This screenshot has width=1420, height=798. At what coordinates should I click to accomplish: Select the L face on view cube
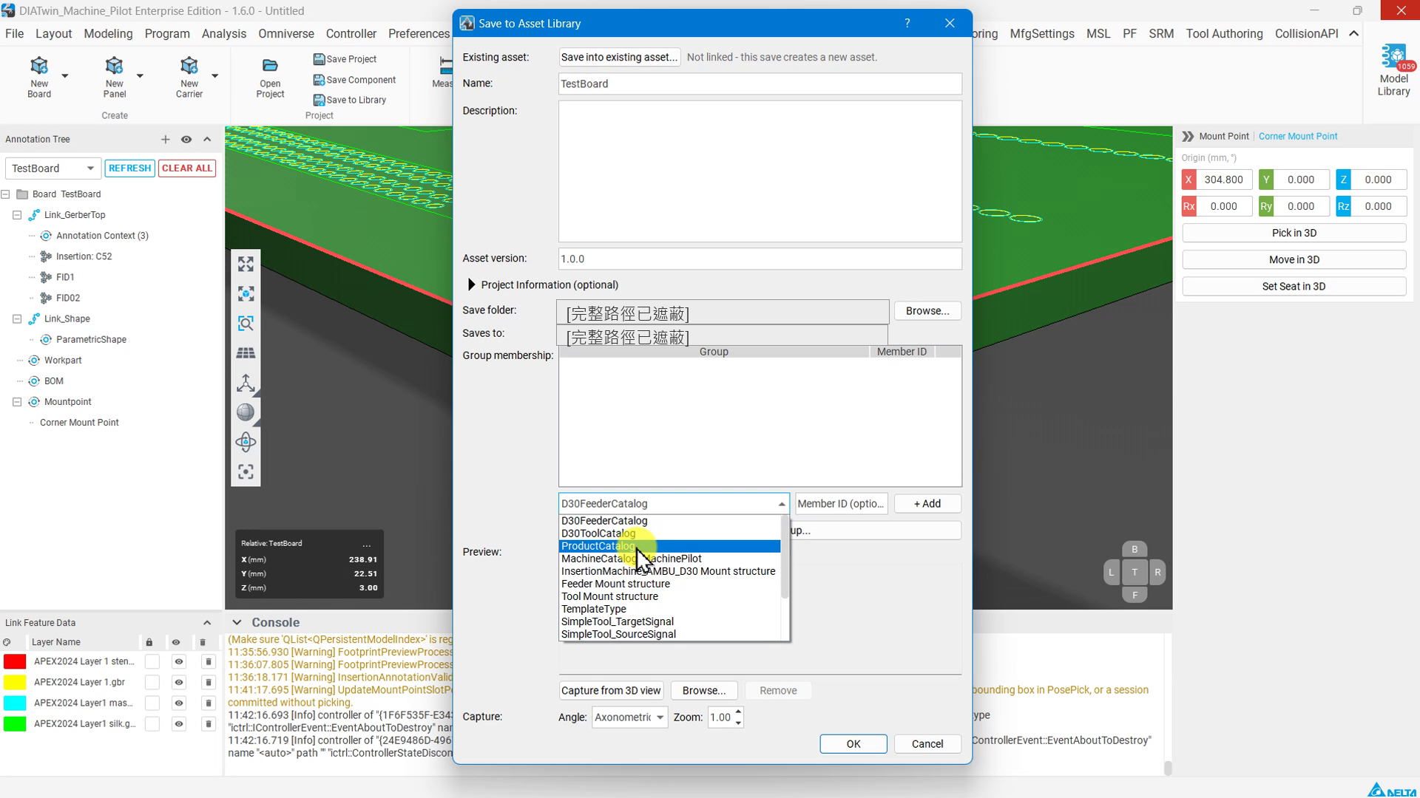pos(1111,572)
